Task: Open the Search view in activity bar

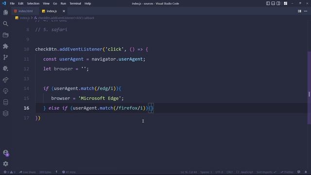Action: tap(5, 24)
